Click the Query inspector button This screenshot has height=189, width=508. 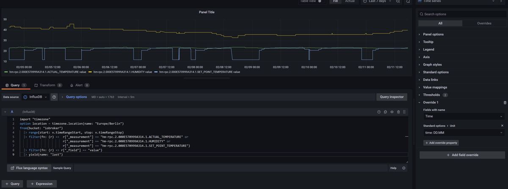point(392,97)
